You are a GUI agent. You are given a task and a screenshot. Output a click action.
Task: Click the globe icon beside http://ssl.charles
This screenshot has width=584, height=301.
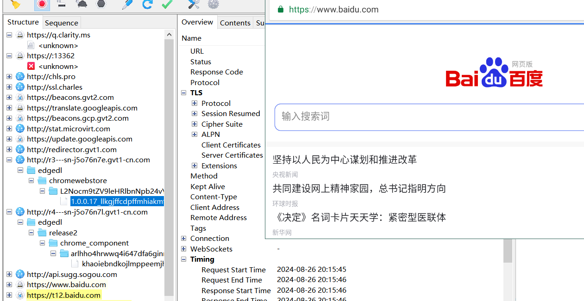pyautogui.click(x=20, y=87)
